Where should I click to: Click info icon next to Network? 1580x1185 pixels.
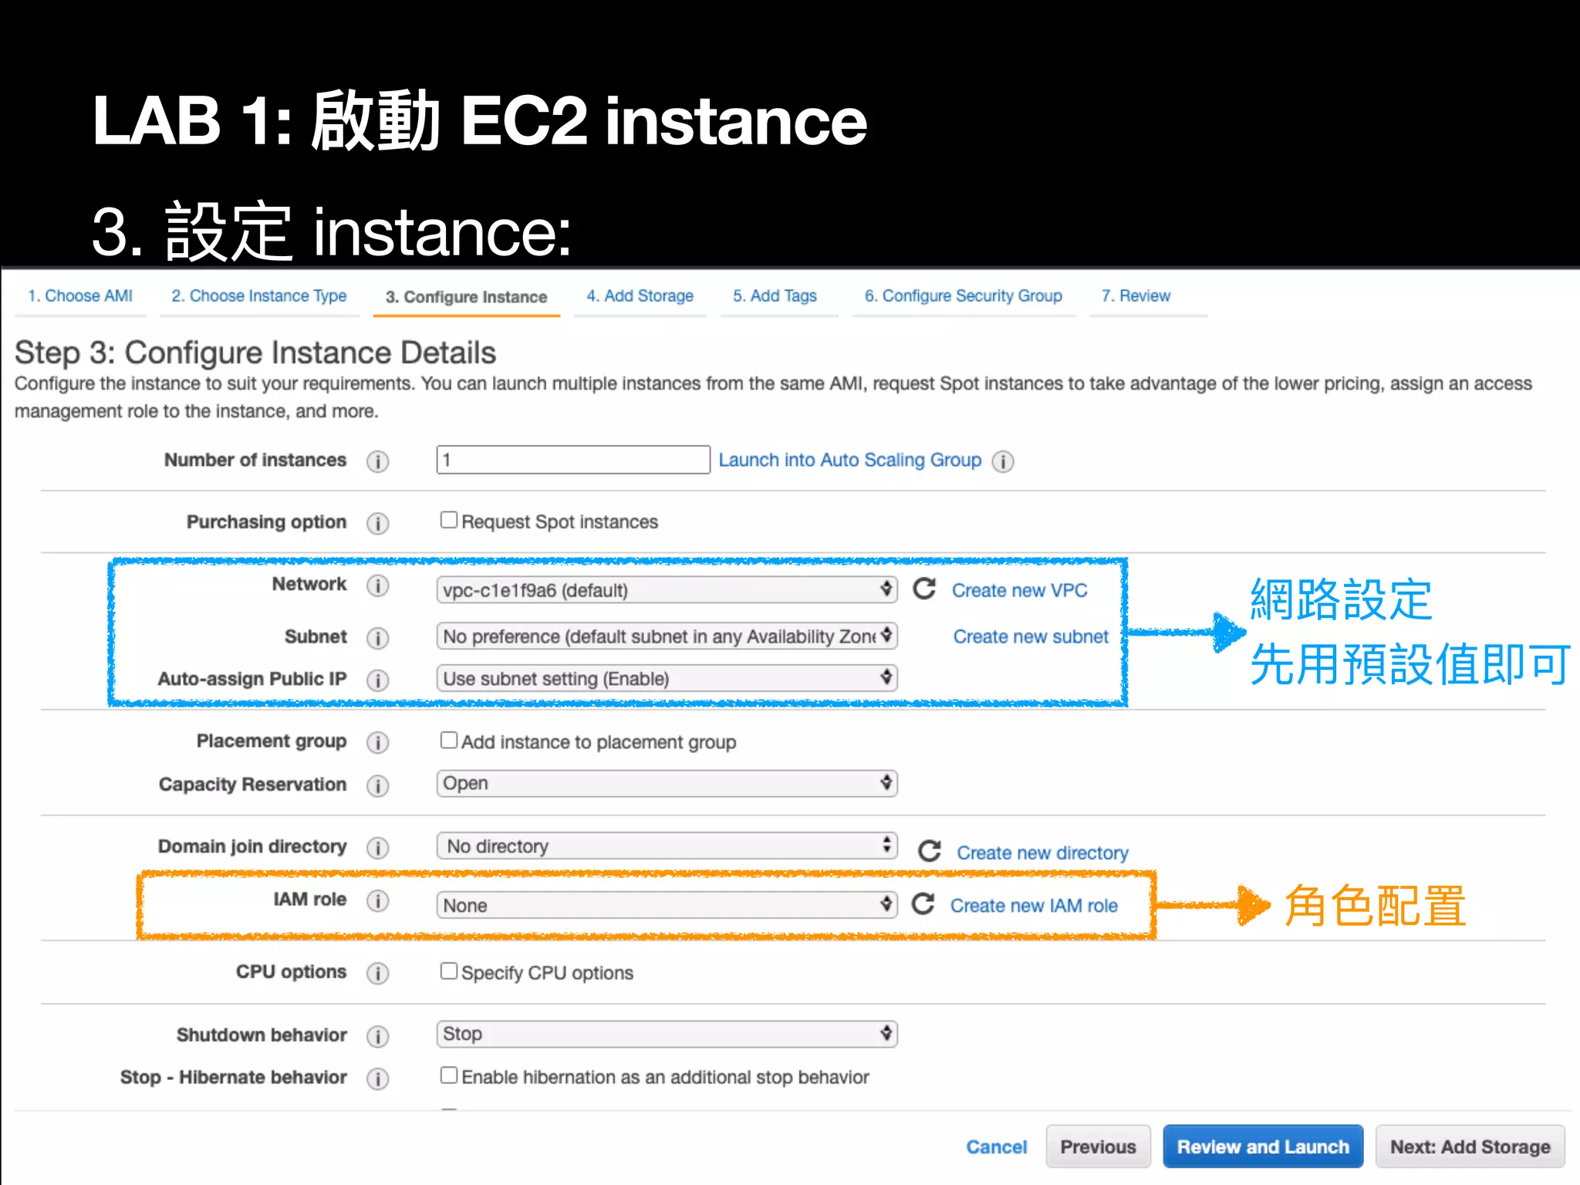click(377, 586)
